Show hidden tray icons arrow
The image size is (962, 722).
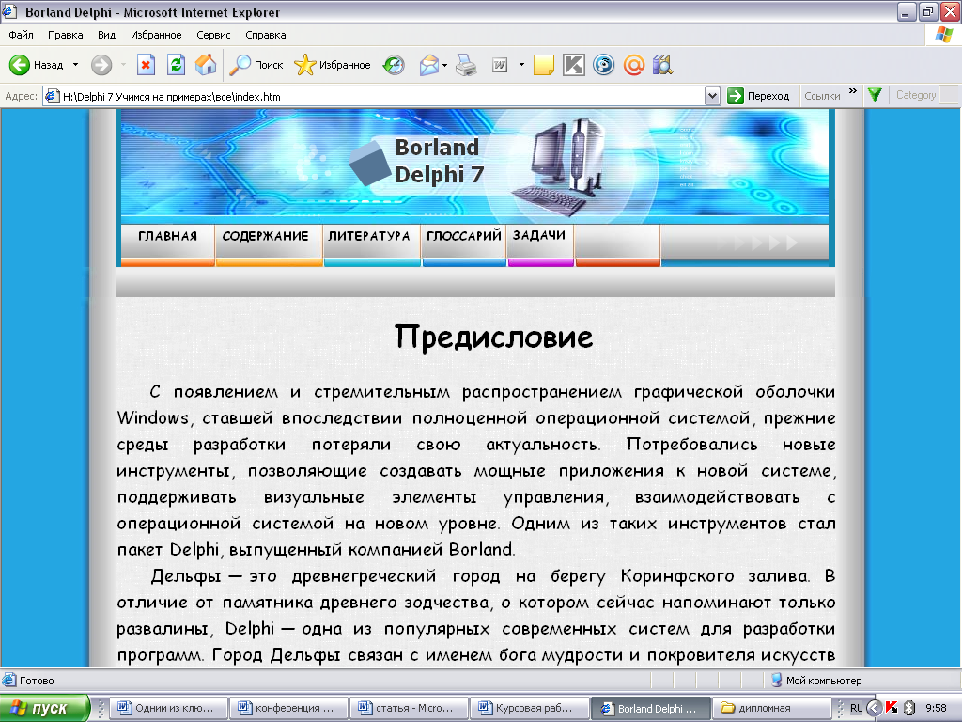tap(874, 708)
